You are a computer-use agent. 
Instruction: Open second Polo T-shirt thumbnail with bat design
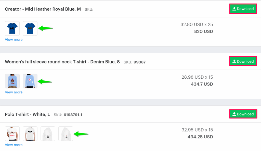coord(30,134)
